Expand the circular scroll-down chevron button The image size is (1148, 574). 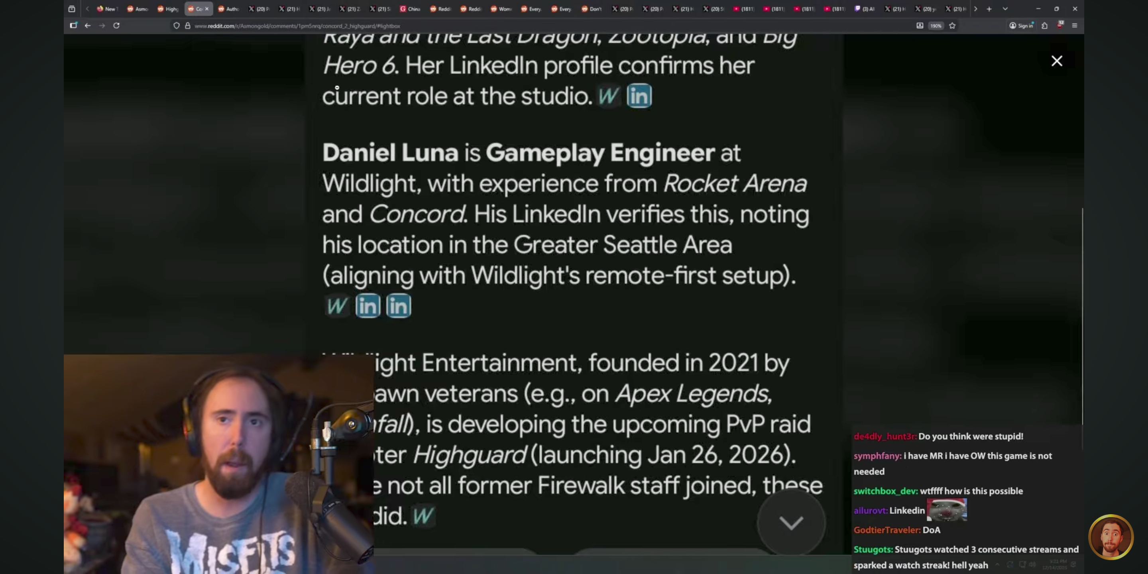(791, 522)
